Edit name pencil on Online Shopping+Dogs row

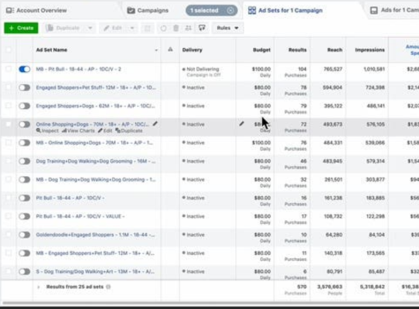tap(155, 124)
